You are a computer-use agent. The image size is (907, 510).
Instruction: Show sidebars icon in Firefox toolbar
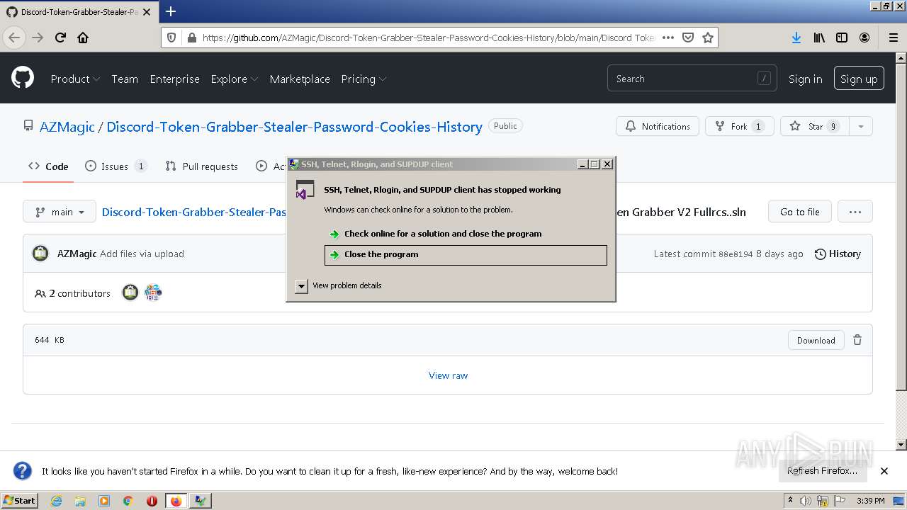coord(842,38)
